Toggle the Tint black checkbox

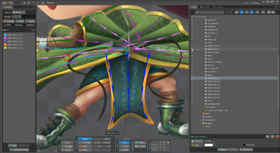tap(244, 145)
